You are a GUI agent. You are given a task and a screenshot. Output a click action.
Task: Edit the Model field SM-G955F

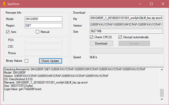(x=43, y=19)
